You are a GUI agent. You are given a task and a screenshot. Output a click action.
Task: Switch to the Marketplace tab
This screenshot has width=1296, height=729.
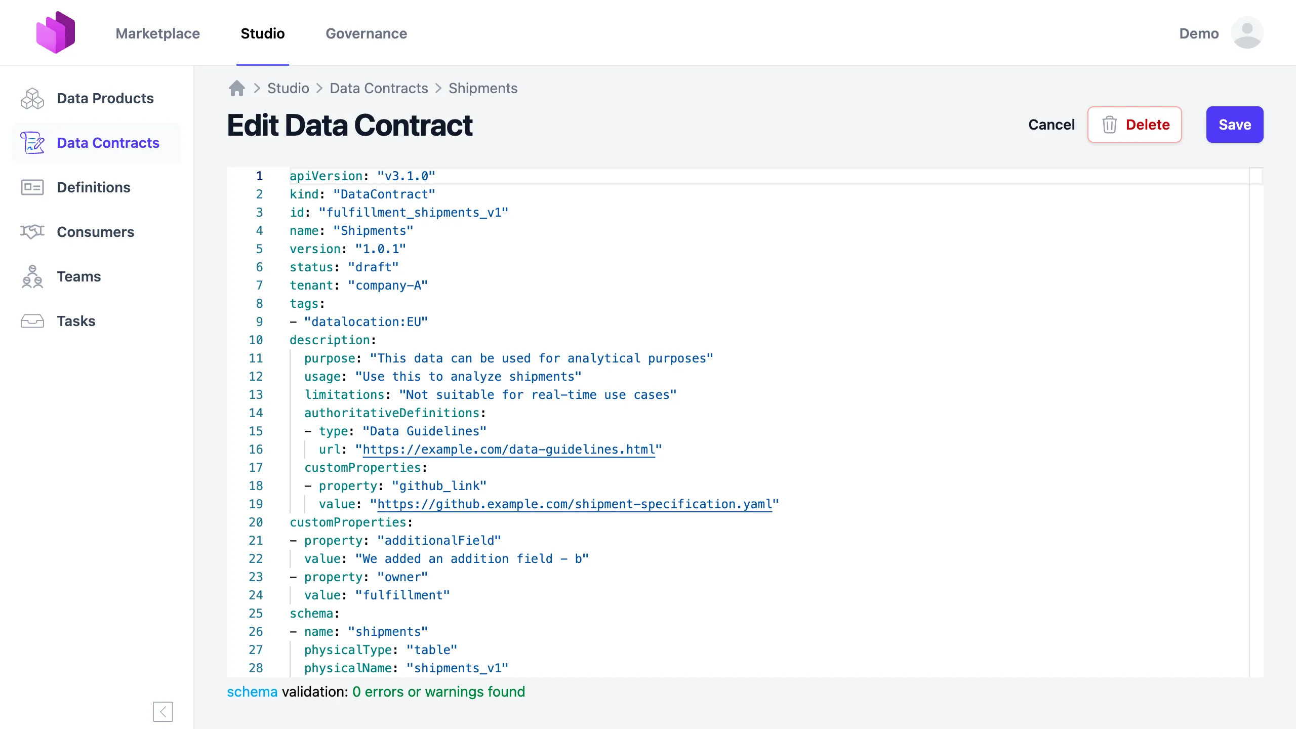(x=157, y=33)
